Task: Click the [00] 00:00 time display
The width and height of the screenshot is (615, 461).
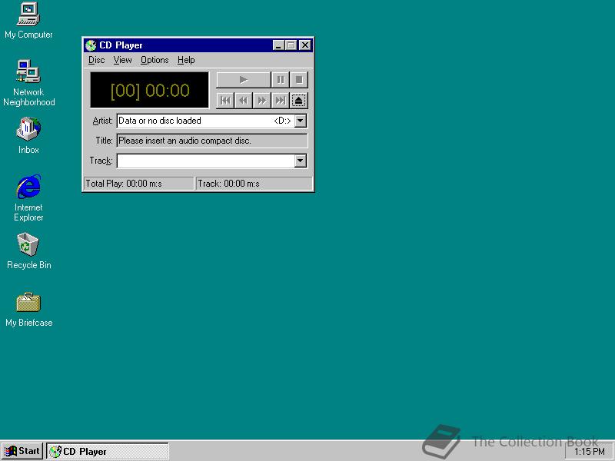Action: click(149, 90)
